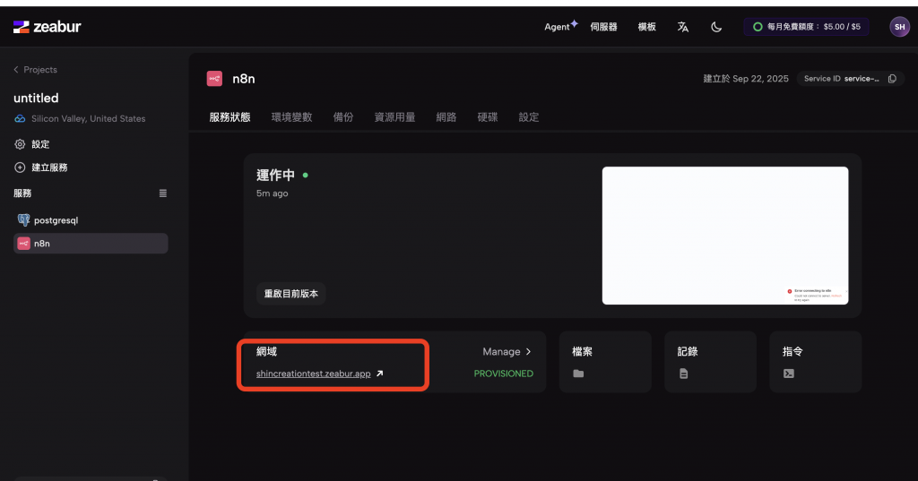Open the services list menu icon

(163, 193)
